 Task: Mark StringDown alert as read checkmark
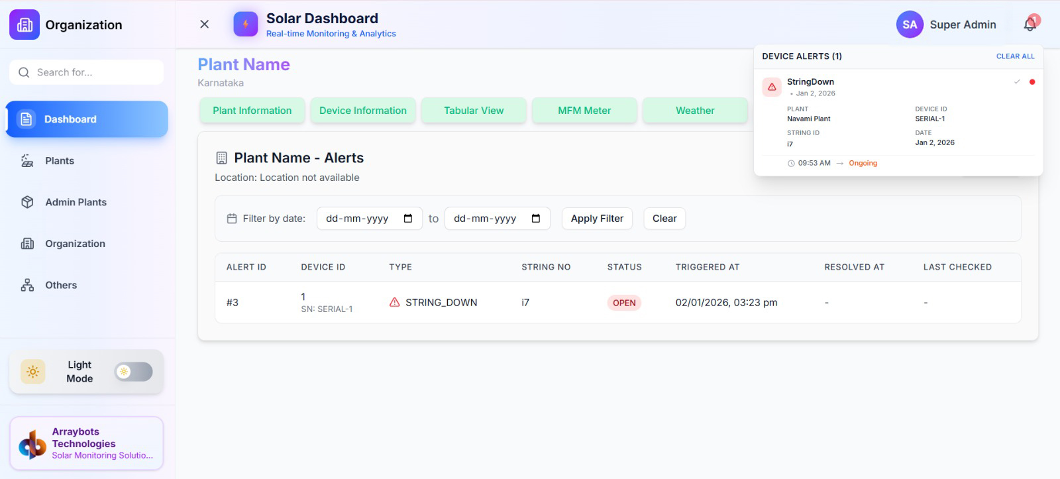pyautogui.click(x=1017, y=82)
